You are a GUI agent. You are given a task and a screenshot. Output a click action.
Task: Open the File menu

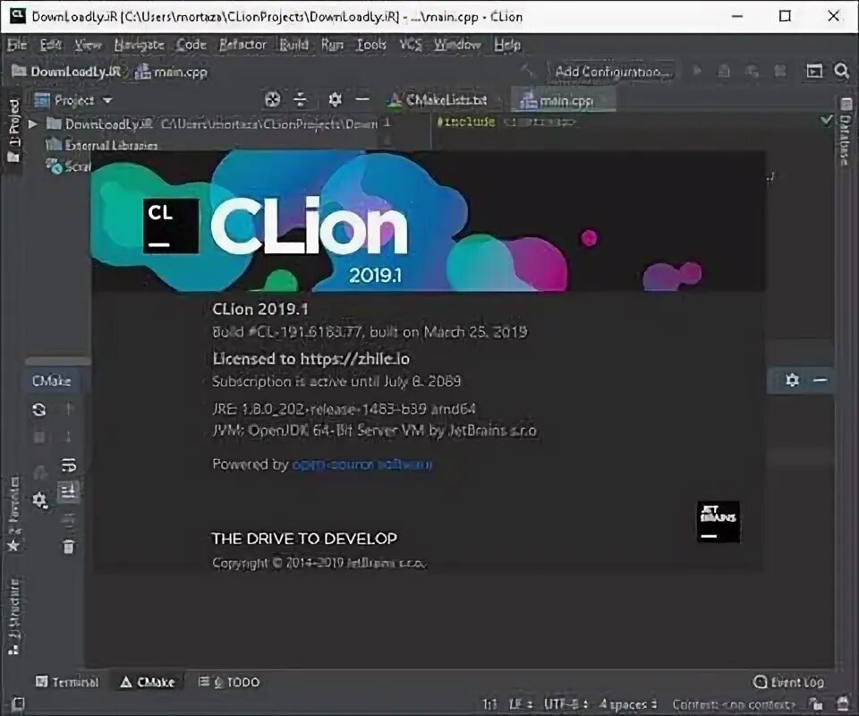(17, 45)
